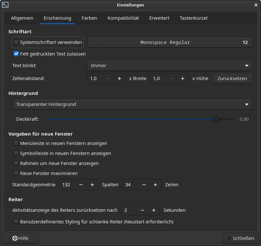Open the Text blinkt dropdown set to Immer

tap(170, 66)
